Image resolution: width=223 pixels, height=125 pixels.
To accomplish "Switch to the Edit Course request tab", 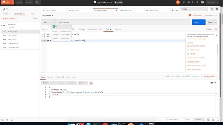I will tap(131, 10).
